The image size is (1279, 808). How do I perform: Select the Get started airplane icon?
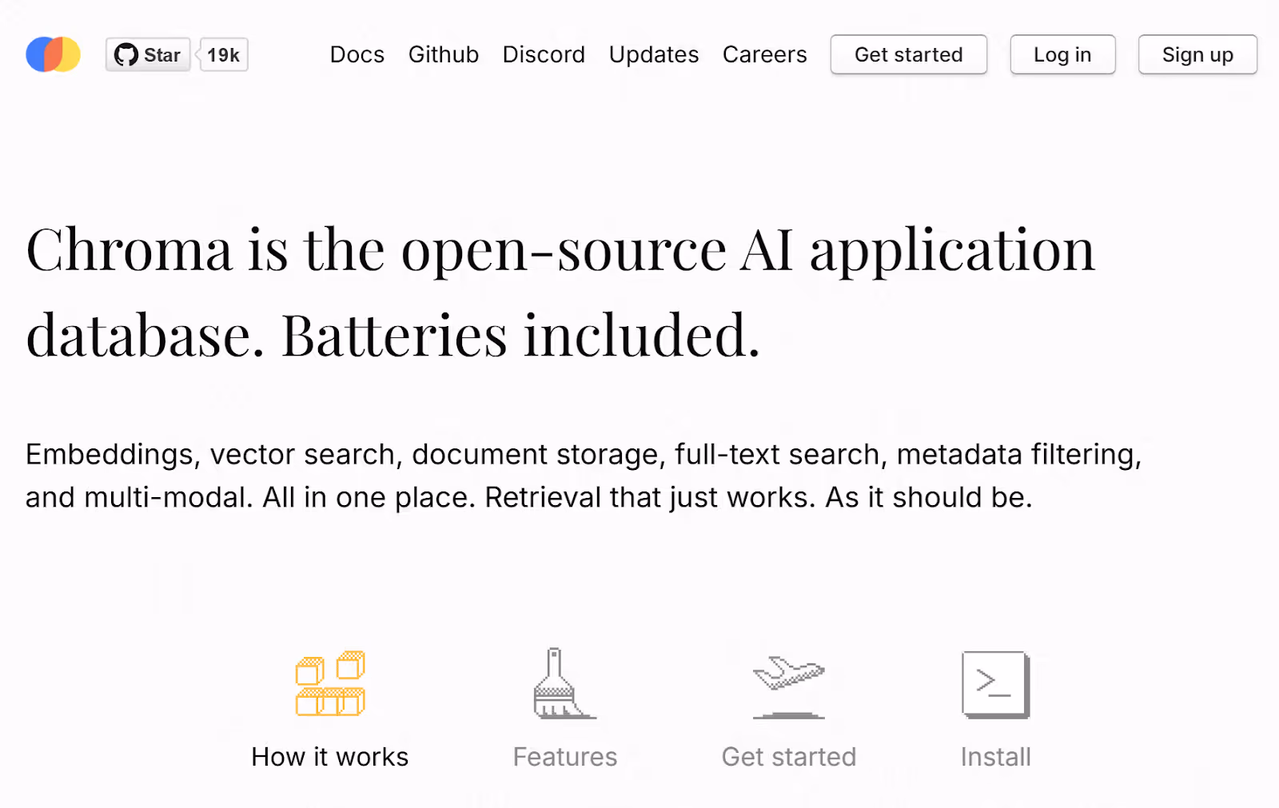pyautogui.click(x=789, y=686)
